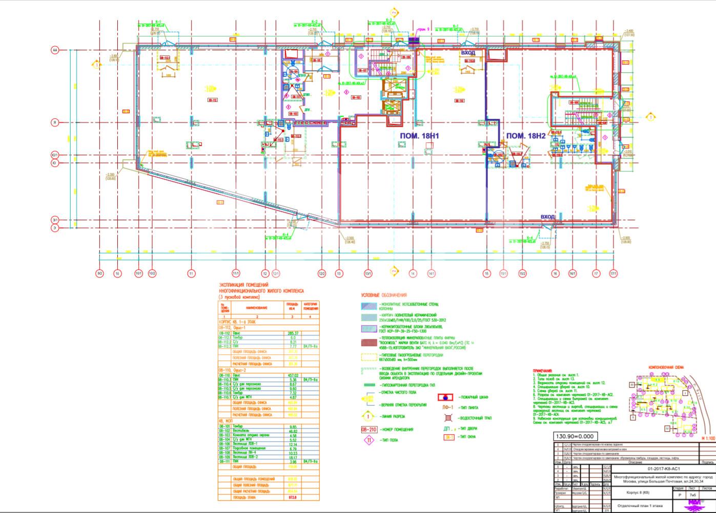Click the office area 457.02 table cell
This screenshot has height=513, width=716.
292,375
